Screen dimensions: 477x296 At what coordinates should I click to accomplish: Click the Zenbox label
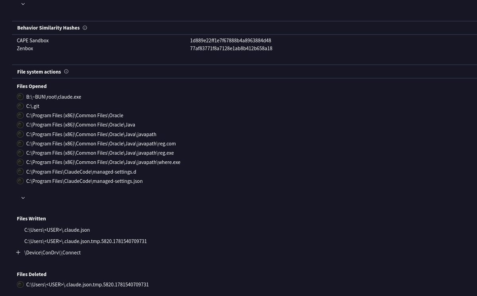25,48
